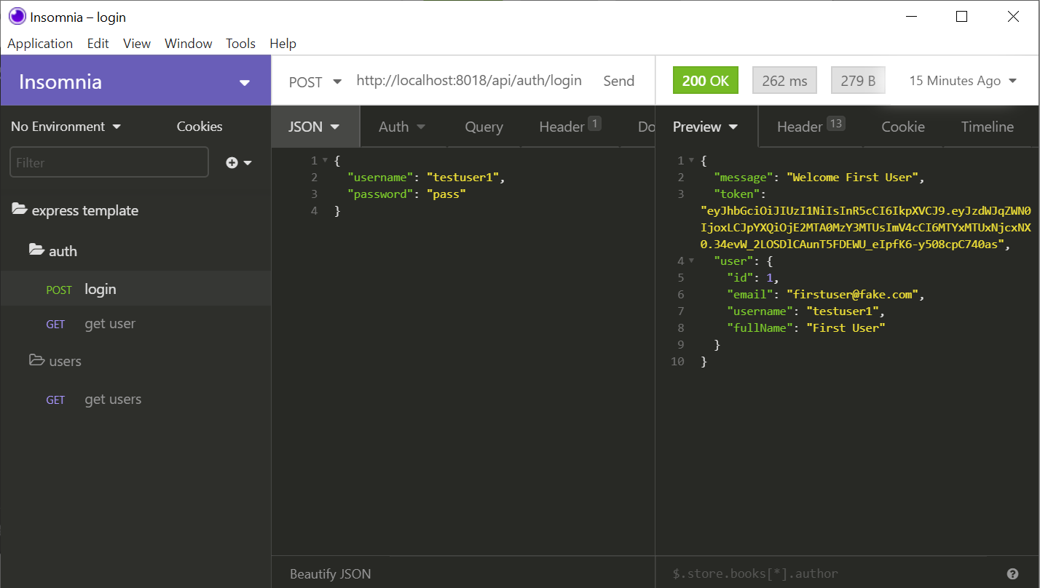The width and height of the screenshot is (1040, 588).
Task: Click Beautify JSON
Action: click(x=330, y=573)
